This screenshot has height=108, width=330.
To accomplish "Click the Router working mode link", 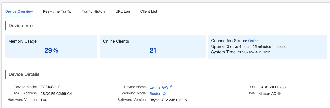I will pos(155,94).
